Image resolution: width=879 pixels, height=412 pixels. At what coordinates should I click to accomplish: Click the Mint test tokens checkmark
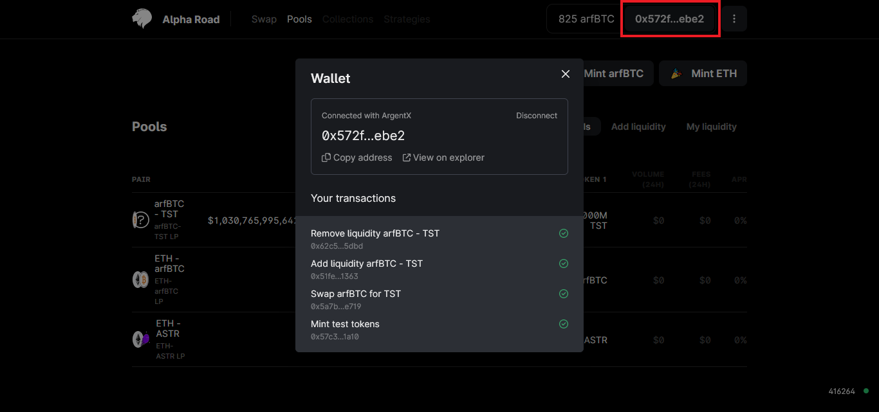(564, 324)
